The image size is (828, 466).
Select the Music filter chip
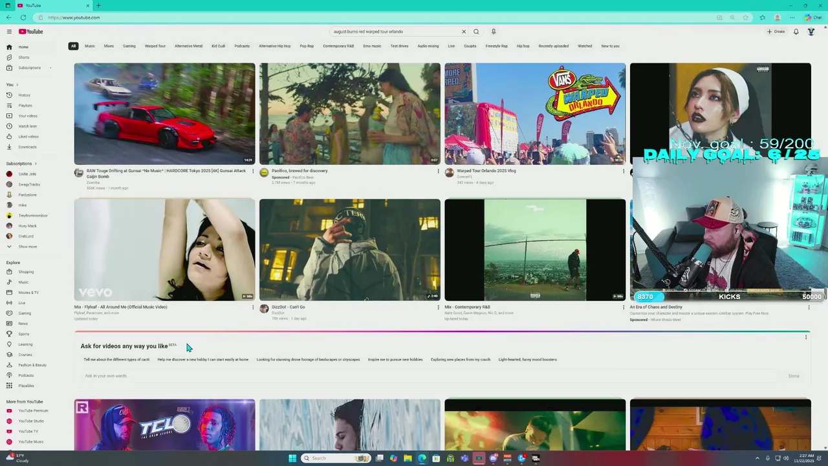pyautogui.click(x=90, y=46)
